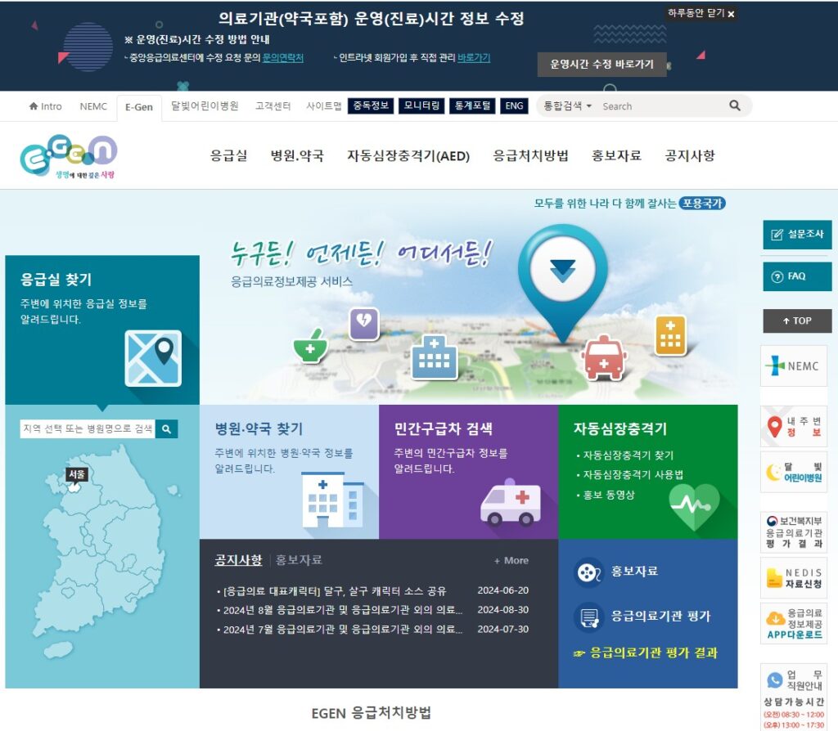Expand the 통합검색 dropdown
Image resolution: width=838 pixels, height=731 pixels.
click(567, 106)
